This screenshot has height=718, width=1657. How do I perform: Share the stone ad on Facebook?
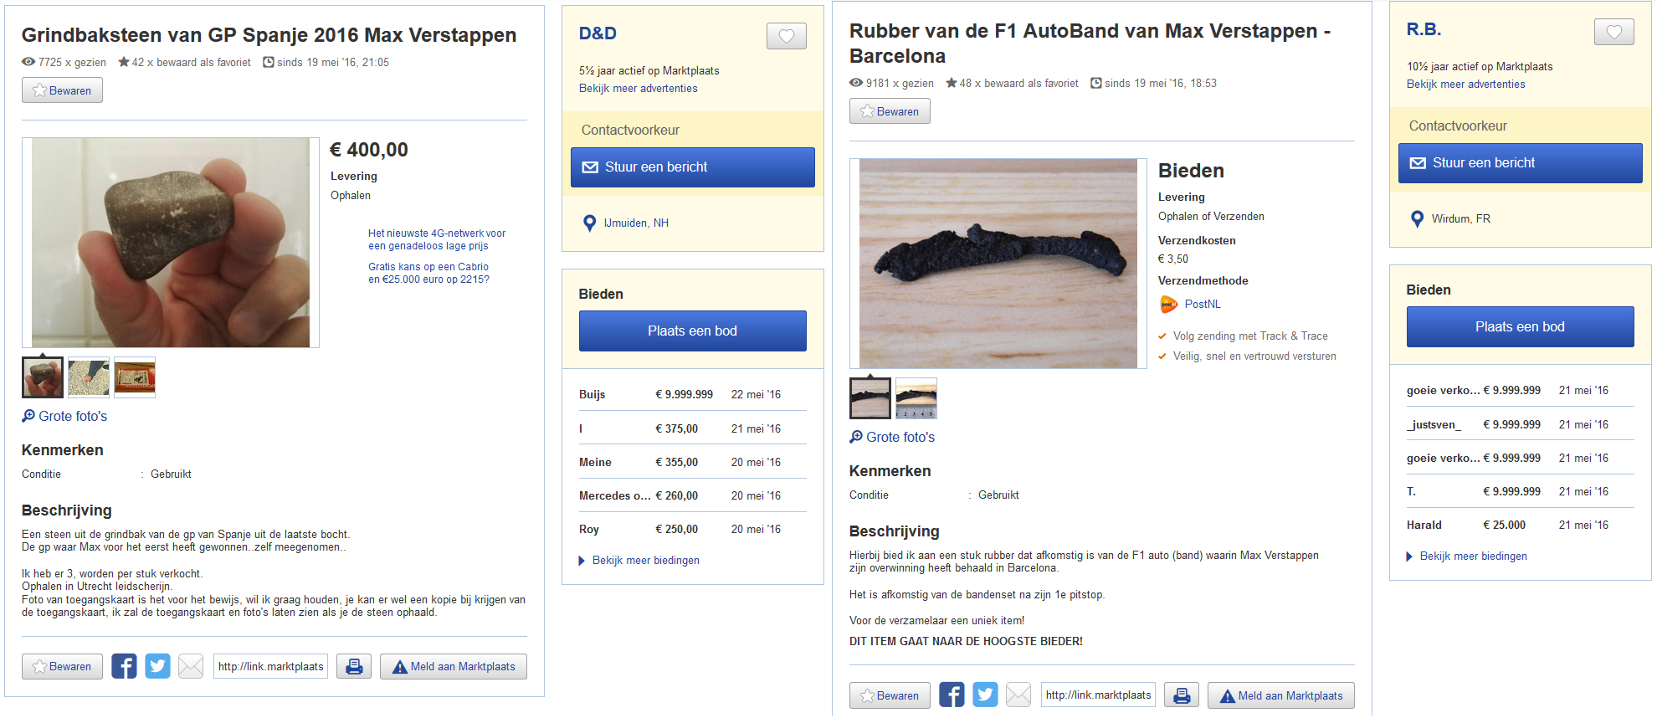[x=124, y=666]
